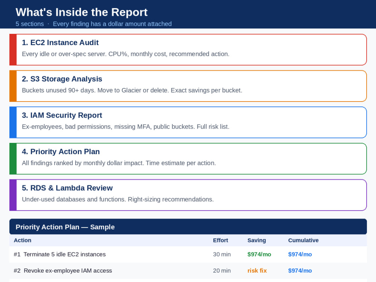Click the green '$974/mo' saving value

[259, 254]
